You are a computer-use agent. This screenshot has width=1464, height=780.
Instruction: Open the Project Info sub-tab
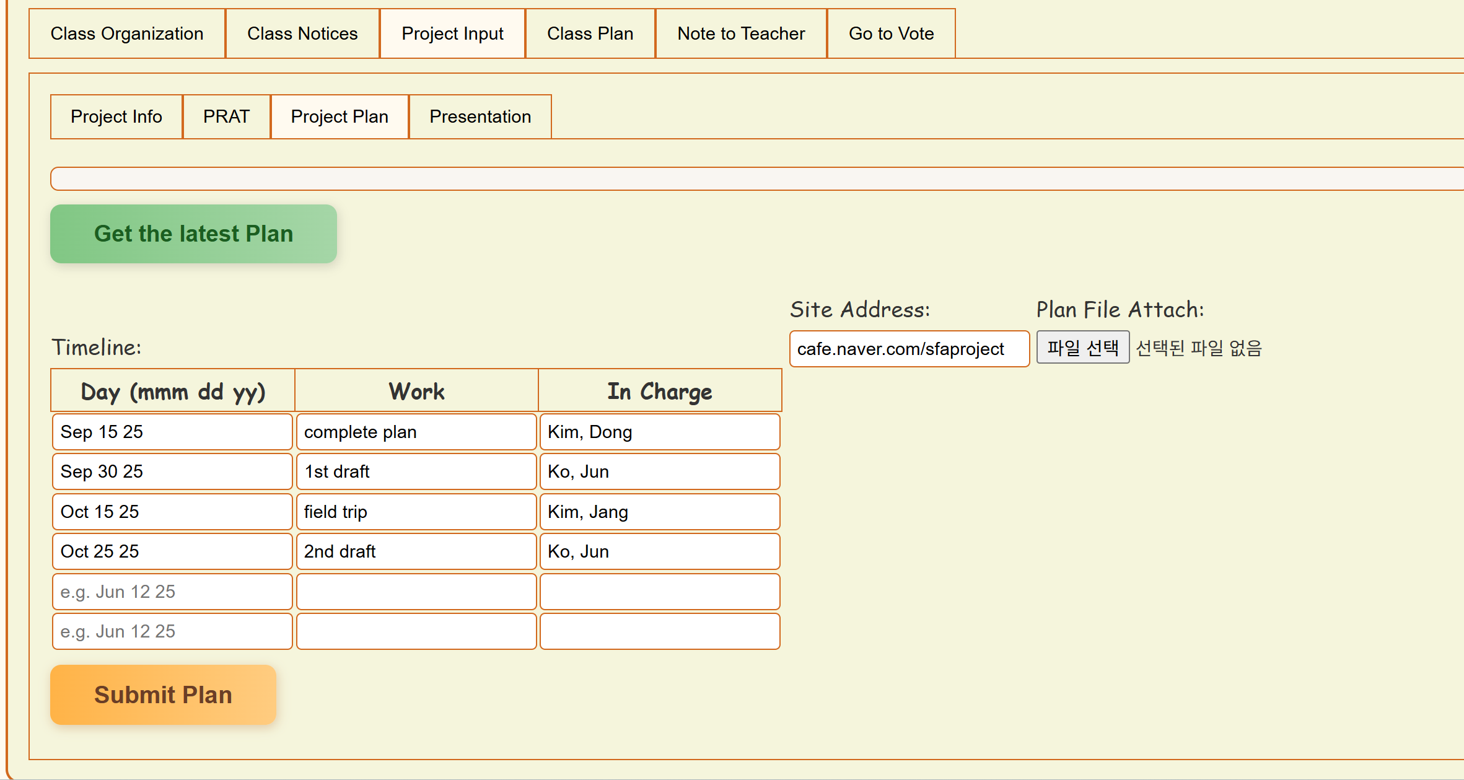[x=116, y=116]
